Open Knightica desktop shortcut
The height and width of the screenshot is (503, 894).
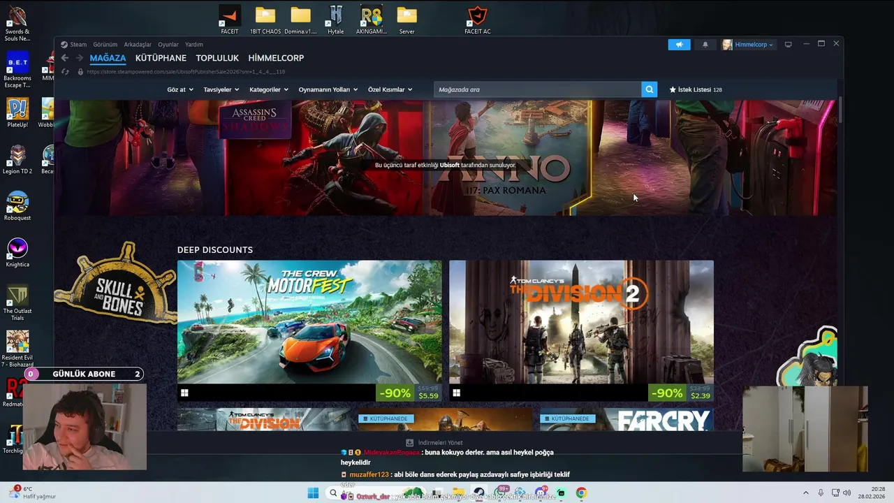point(17,252)
